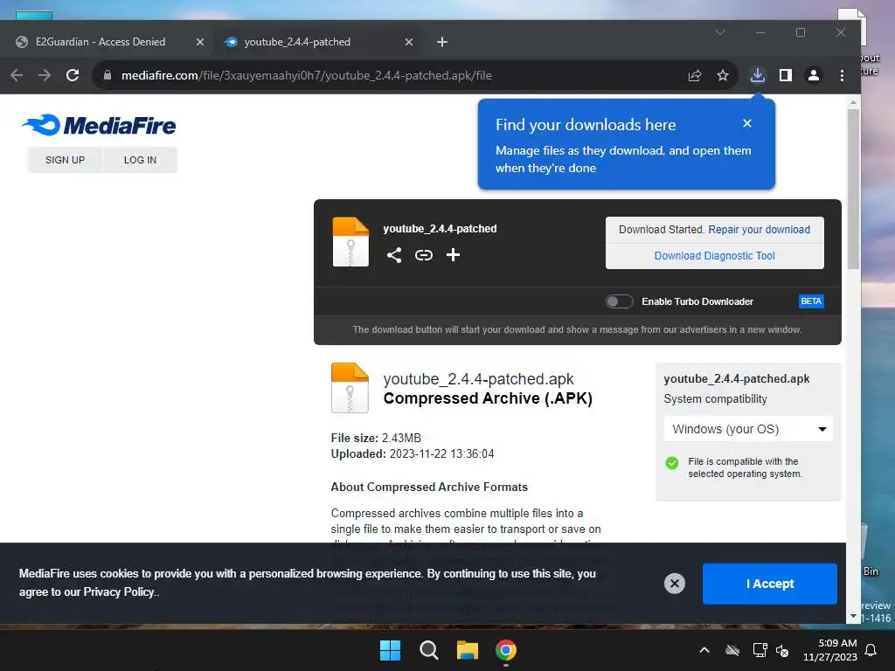This screenshot has width=895, height=671.
Task: Click the 'Uploaded: 2023-11-22 13:36:04' text
Action: (x=413, y=453)
